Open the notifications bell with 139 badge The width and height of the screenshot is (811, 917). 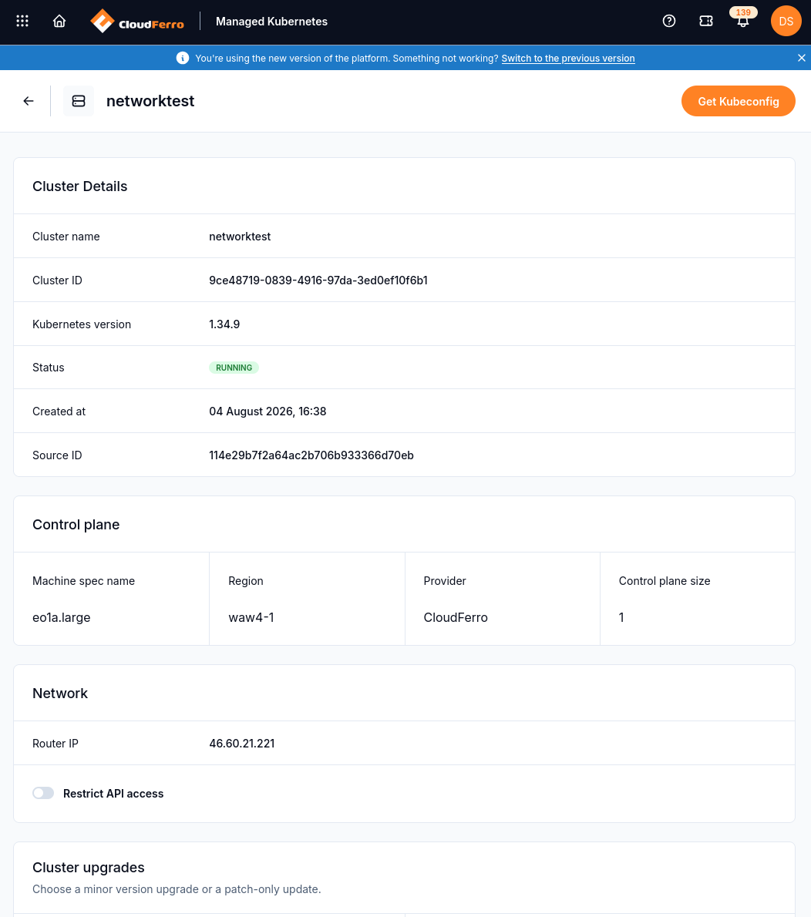coord(742,18)
